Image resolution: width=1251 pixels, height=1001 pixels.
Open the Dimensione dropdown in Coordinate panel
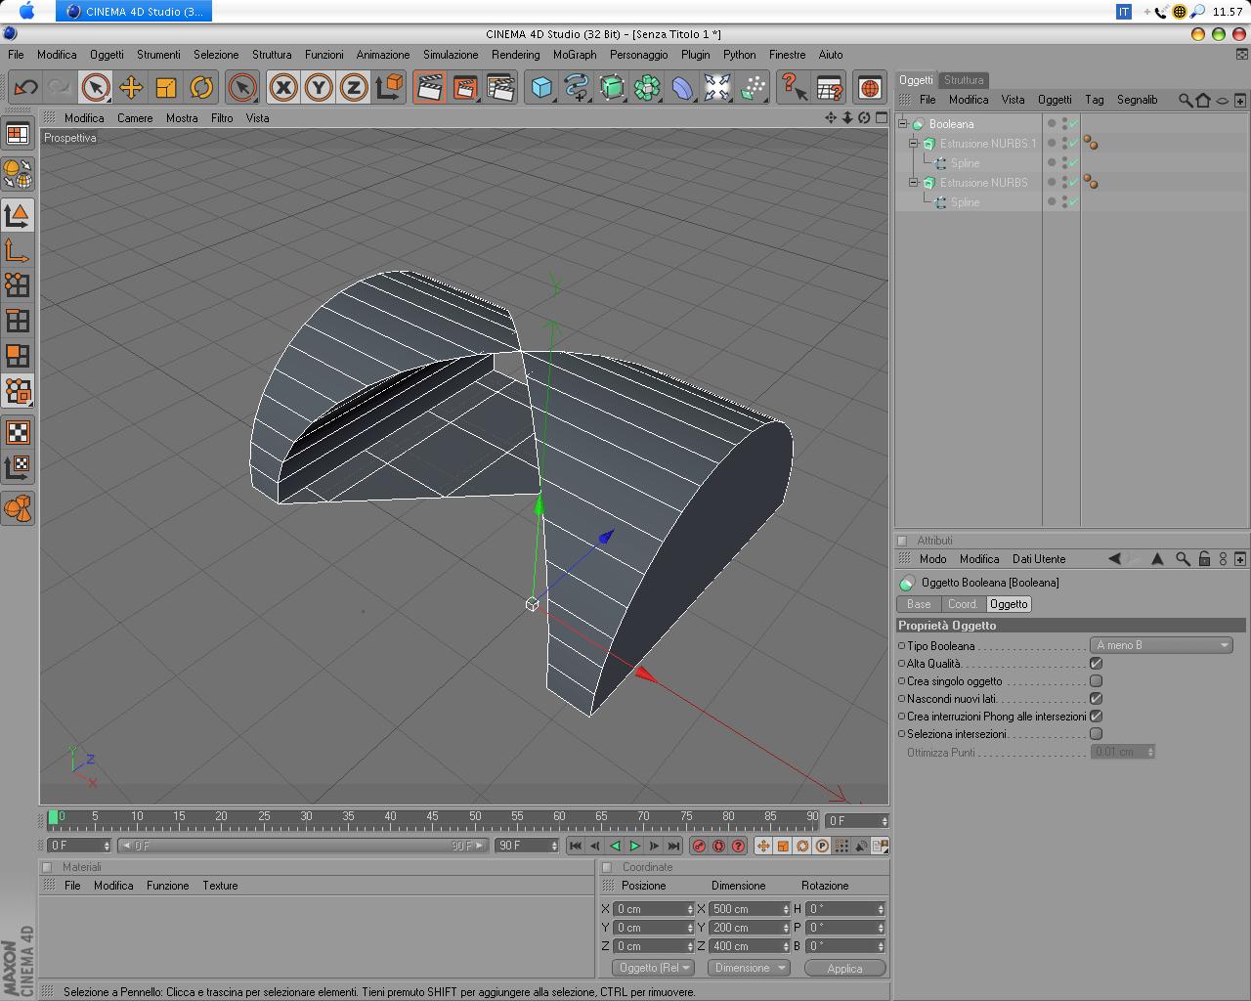[x=749, y=968]
